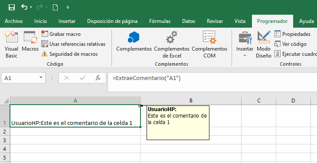Image resolution: width=317 pixels, height=163 pixels.
Task: Select column B header
Action: click(x=191, y=101)
